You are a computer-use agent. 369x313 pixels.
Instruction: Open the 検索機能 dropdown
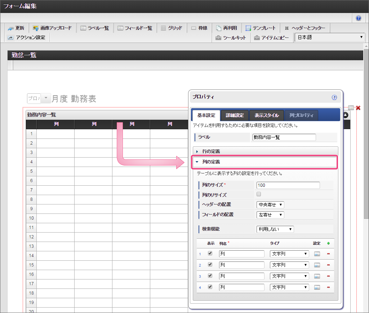275,229
